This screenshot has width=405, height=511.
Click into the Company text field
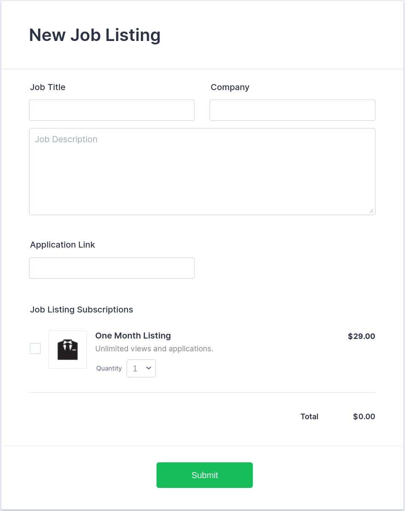pyautogui.click(x=292, y=110)
